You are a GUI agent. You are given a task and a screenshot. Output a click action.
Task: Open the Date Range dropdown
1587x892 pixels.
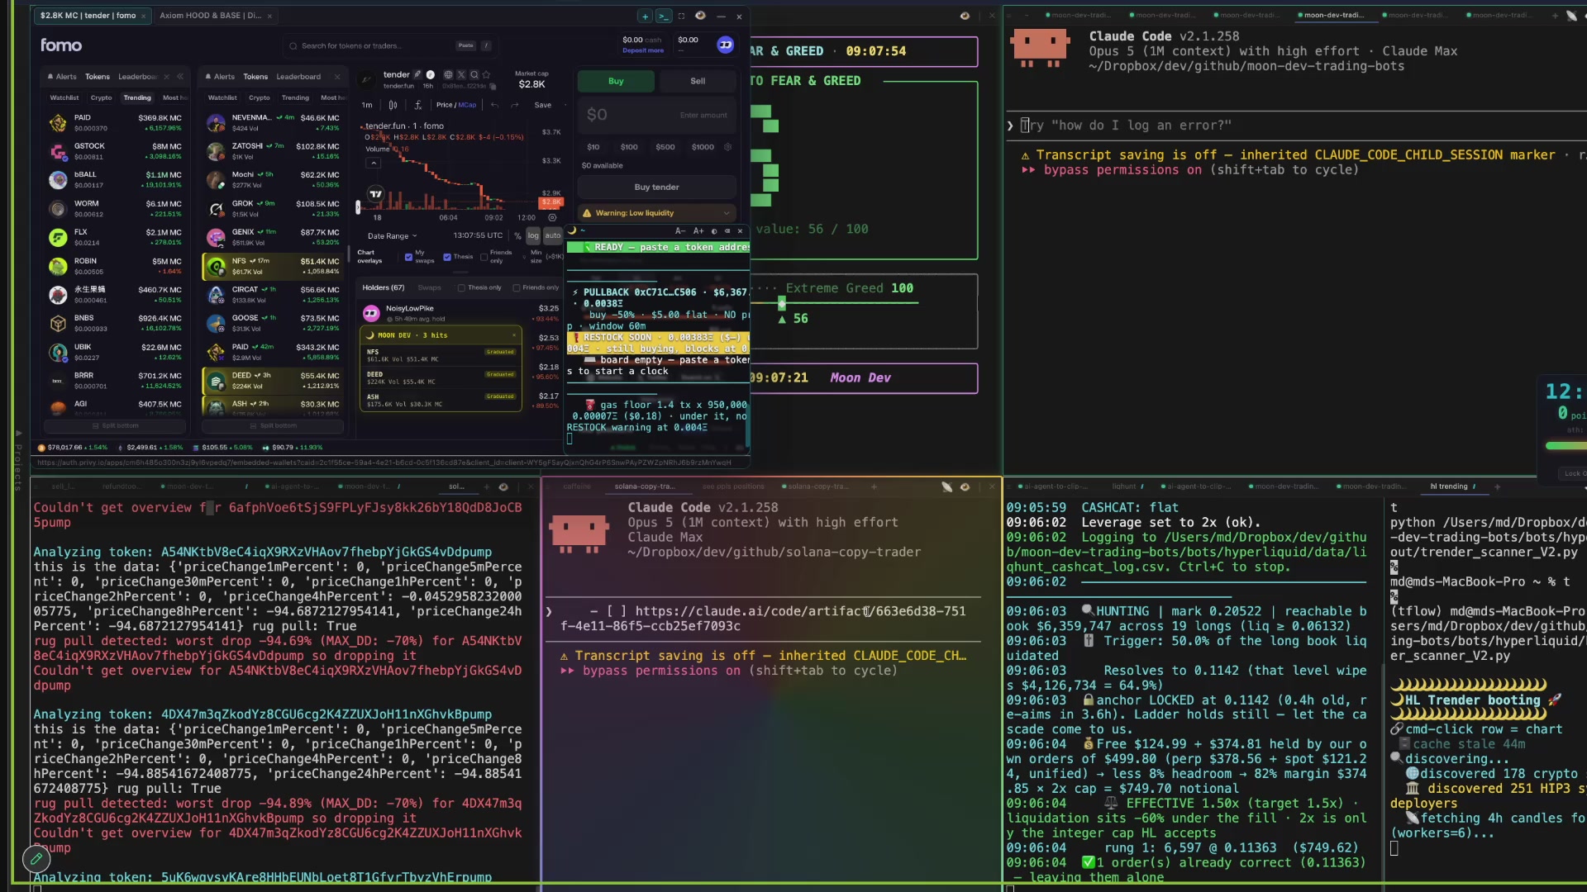pyautogui.click(x=393, y=236)
